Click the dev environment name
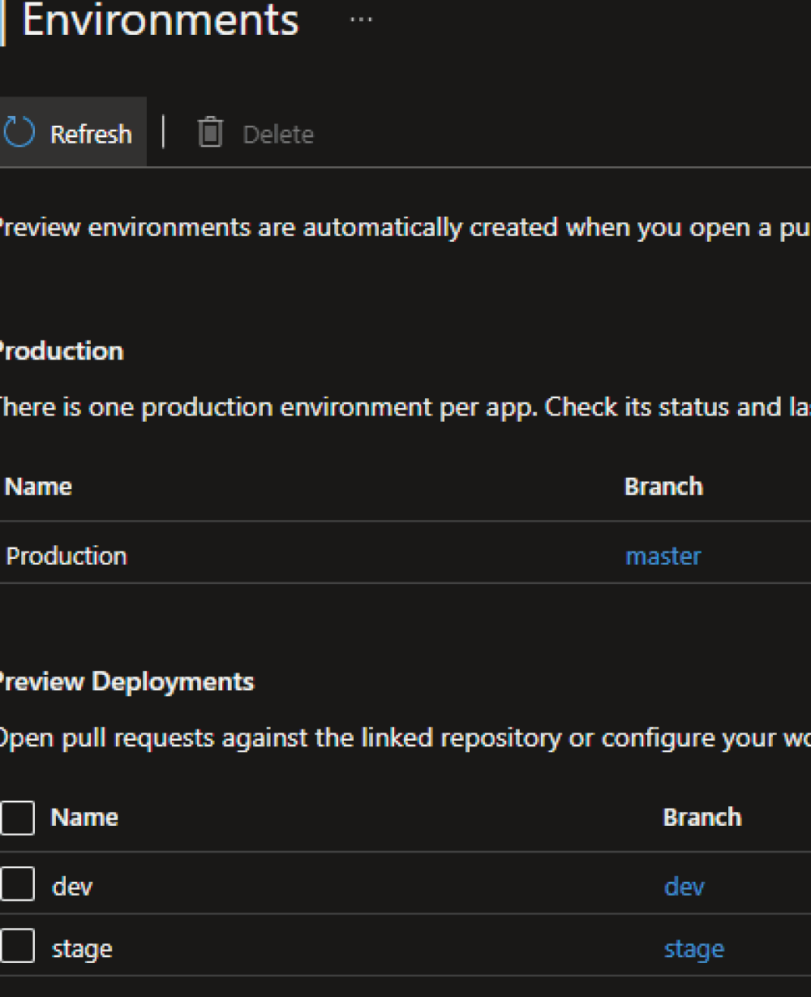The image size is (811, 997). click(72, 886)
